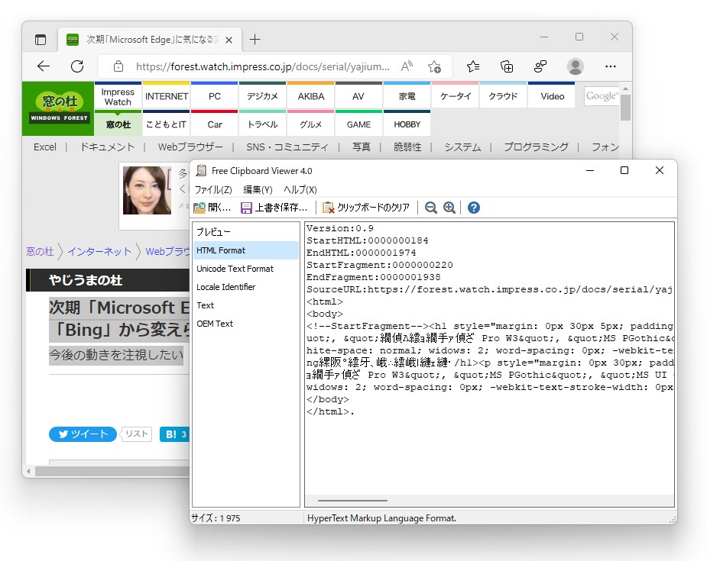
Task: Click the site lock icon in address bar
Action: pyautogui.click(x=118, y=66)
